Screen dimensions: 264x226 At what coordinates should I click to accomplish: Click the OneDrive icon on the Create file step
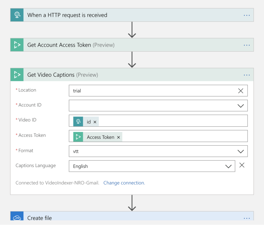coord(16,218)
